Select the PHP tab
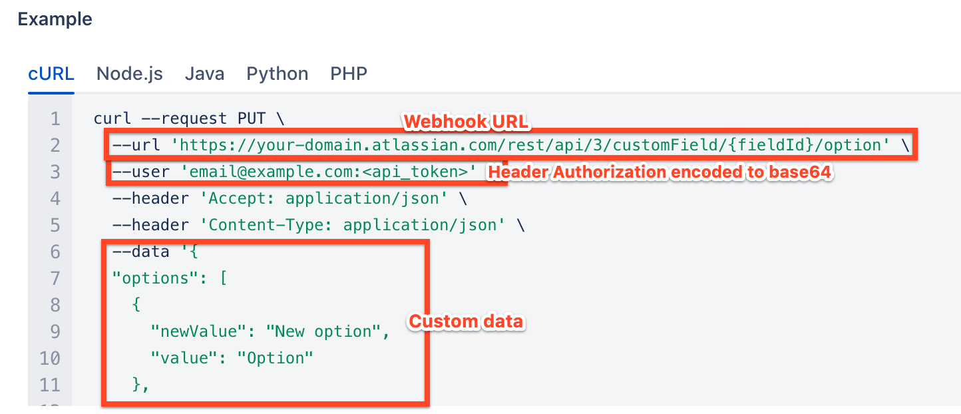The image size is (961, 414). click(349, 74)
